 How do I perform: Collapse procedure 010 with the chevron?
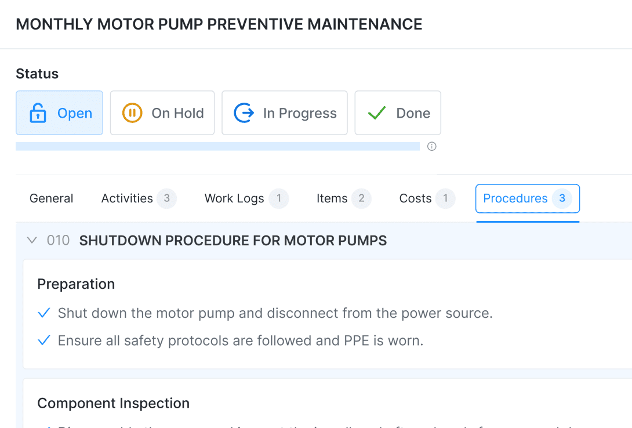32,241
